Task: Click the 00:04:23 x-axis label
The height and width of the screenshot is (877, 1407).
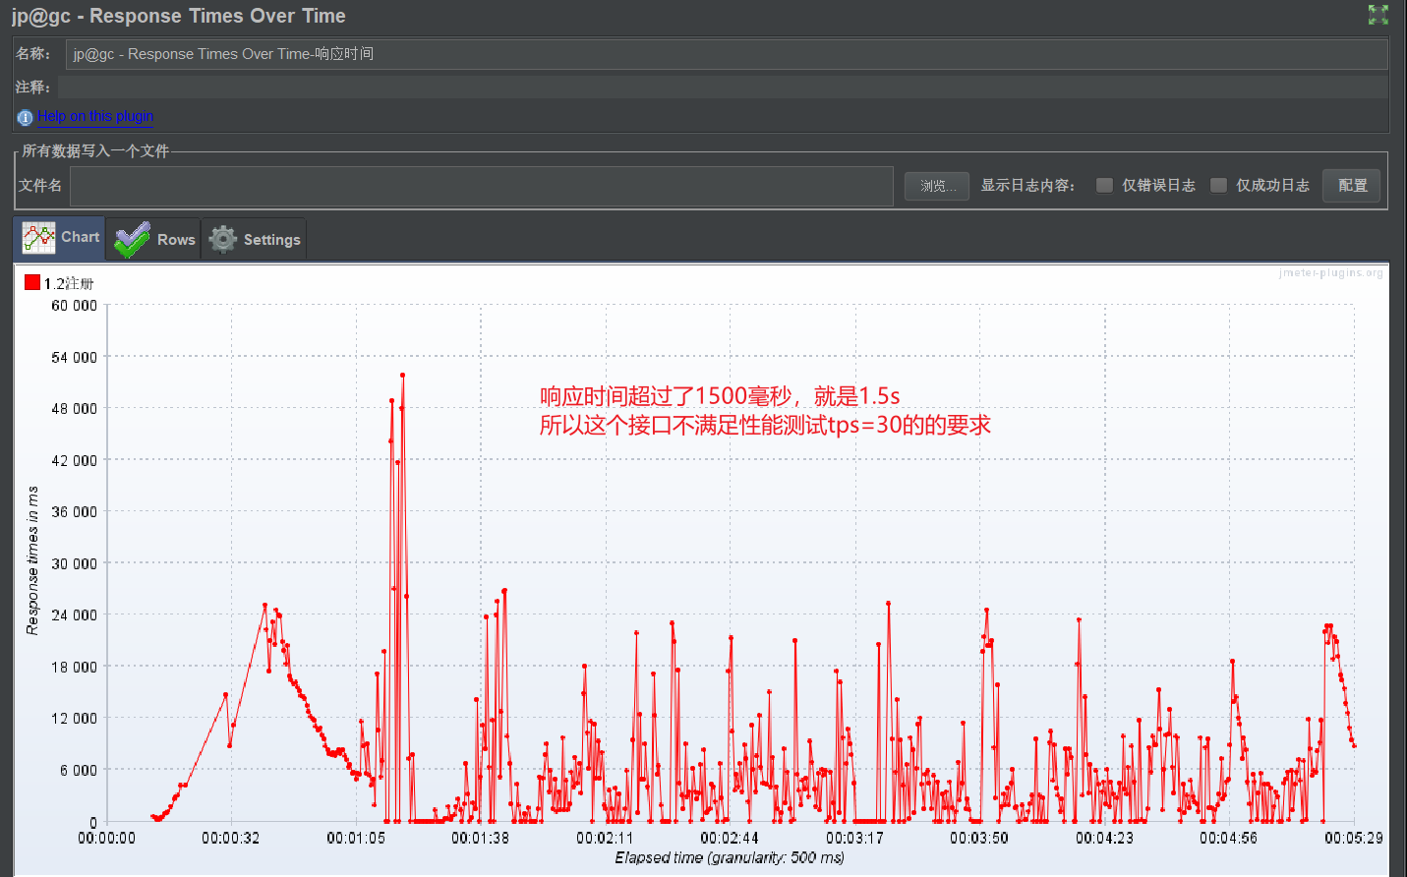Action: click(1104, 838)
